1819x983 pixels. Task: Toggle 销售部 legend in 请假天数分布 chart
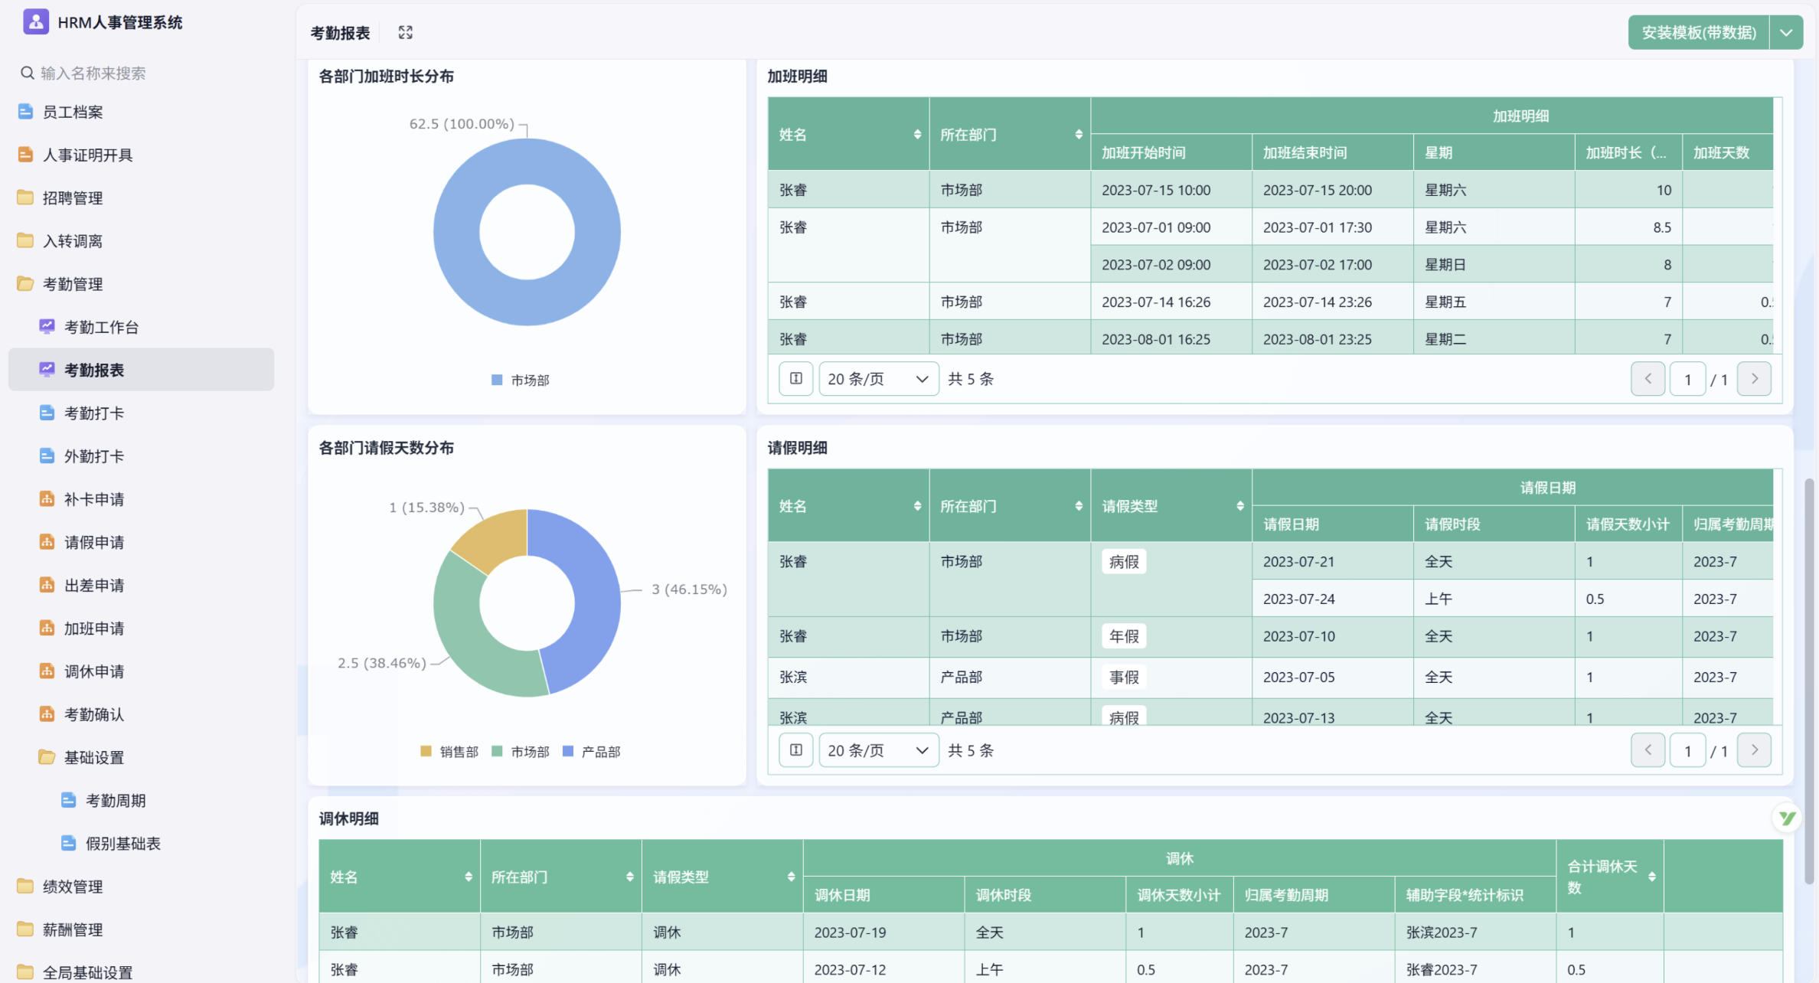click(x=449, y=752)
